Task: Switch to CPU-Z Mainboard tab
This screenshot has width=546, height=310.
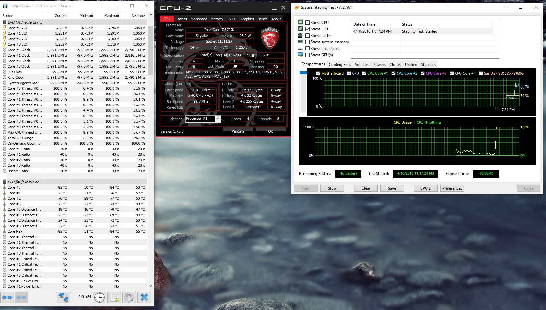Action: point(199,19)
